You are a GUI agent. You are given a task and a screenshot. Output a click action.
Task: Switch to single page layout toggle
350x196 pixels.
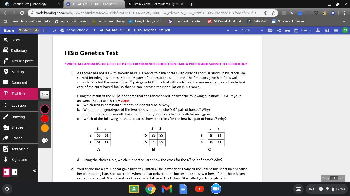pyautogui.click(x=6, y=172)
